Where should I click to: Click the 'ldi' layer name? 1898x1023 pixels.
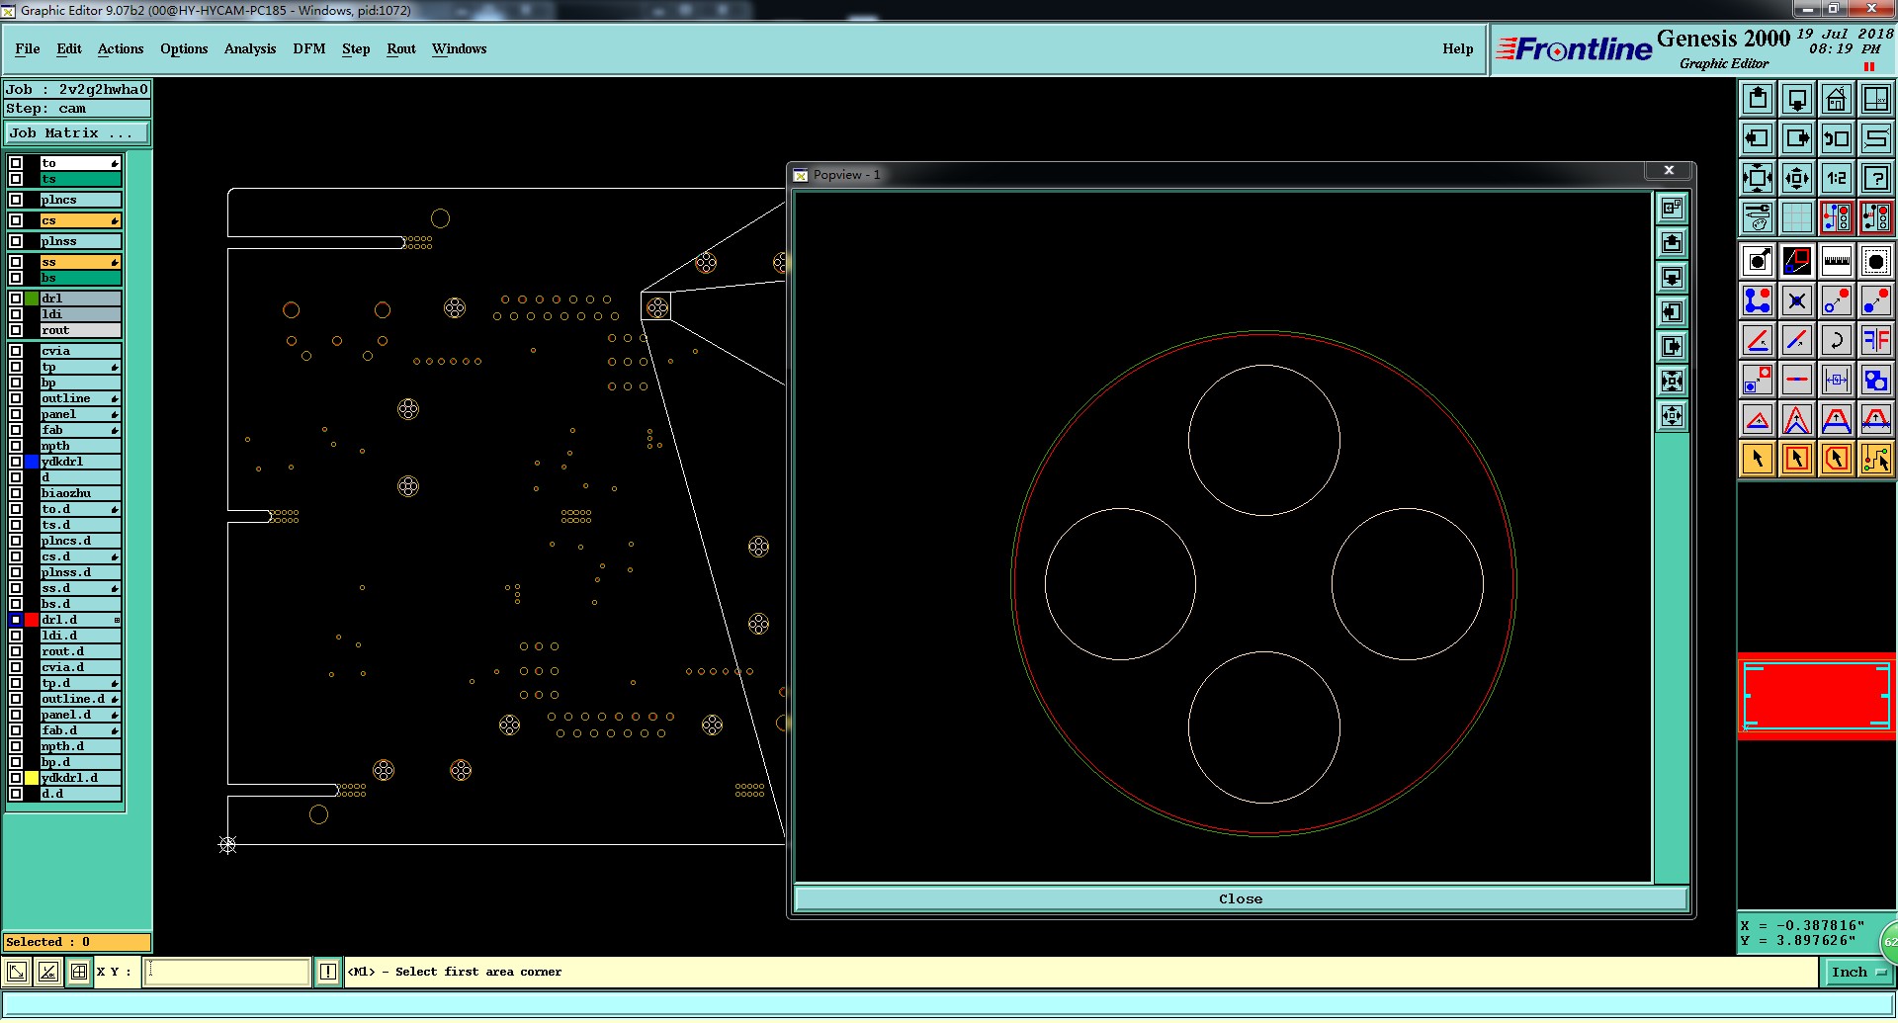point(81,314)
